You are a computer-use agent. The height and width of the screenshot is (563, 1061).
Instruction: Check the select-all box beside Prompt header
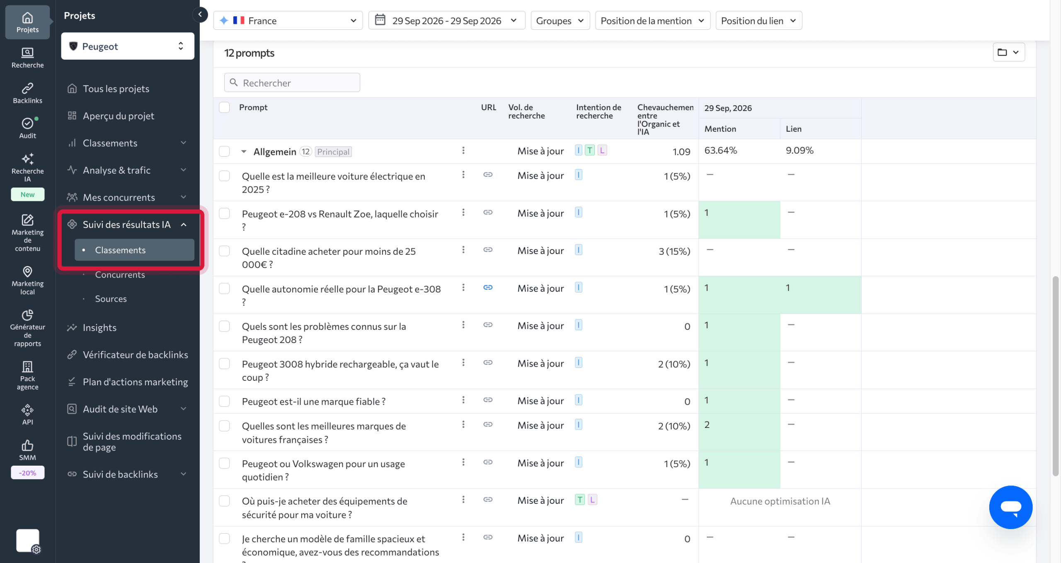point(224,107)
